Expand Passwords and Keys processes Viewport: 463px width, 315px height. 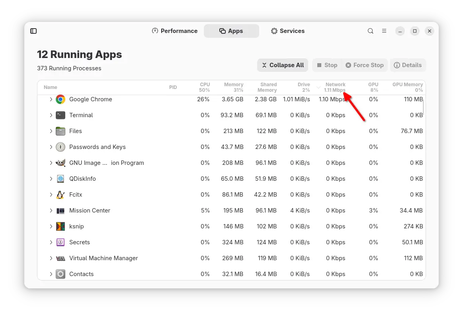51,147
